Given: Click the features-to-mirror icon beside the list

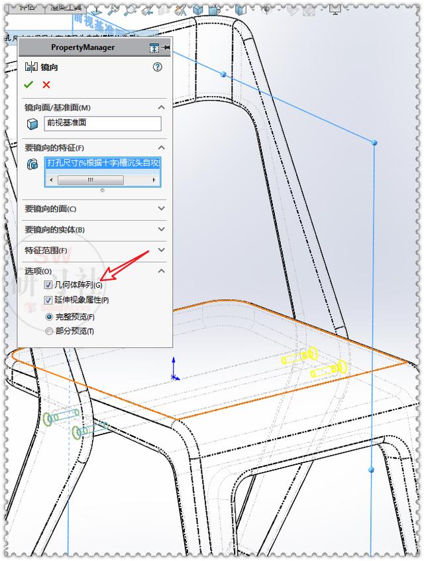Looking at the screenshot, I should tap(32, 164).
